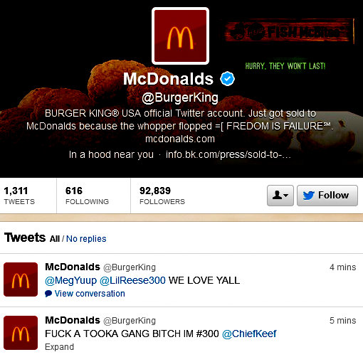
Task: Open the info.bk.com press link
Action: 228,154
